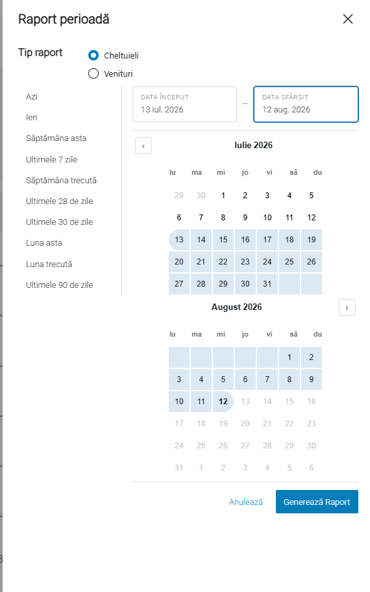Select the Cheltuieli radio button
The image size is (370, 592).
click(93, 55)
